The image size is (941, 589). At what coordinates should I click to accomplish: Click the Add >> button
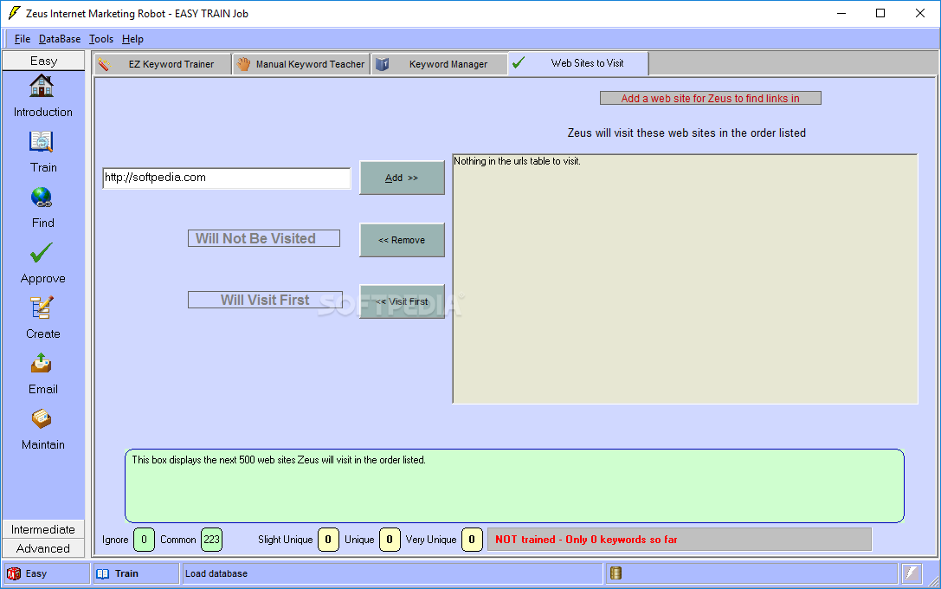402,178
